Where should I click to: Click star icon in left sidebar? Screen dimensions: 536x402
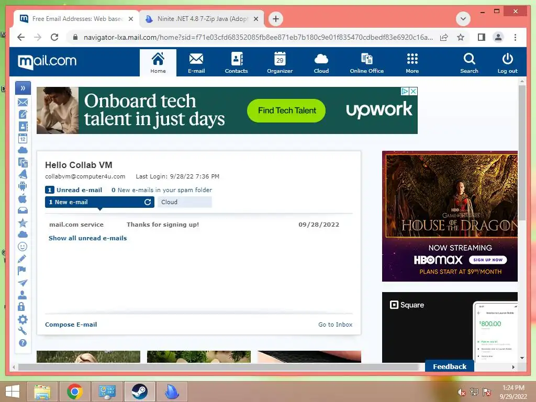click(x=23, y=222)
